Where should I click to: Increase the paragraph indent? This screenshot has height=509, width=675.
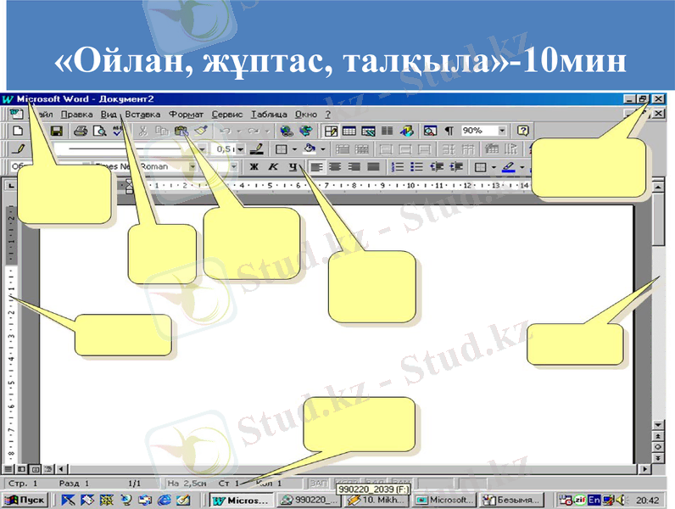pos(456,166)
